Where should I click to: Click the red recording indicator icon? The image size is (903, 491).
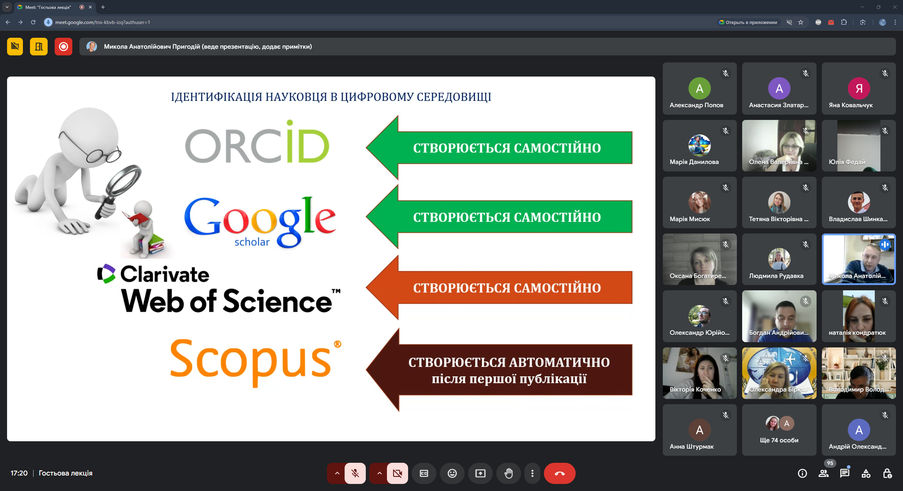coord(63,47)
